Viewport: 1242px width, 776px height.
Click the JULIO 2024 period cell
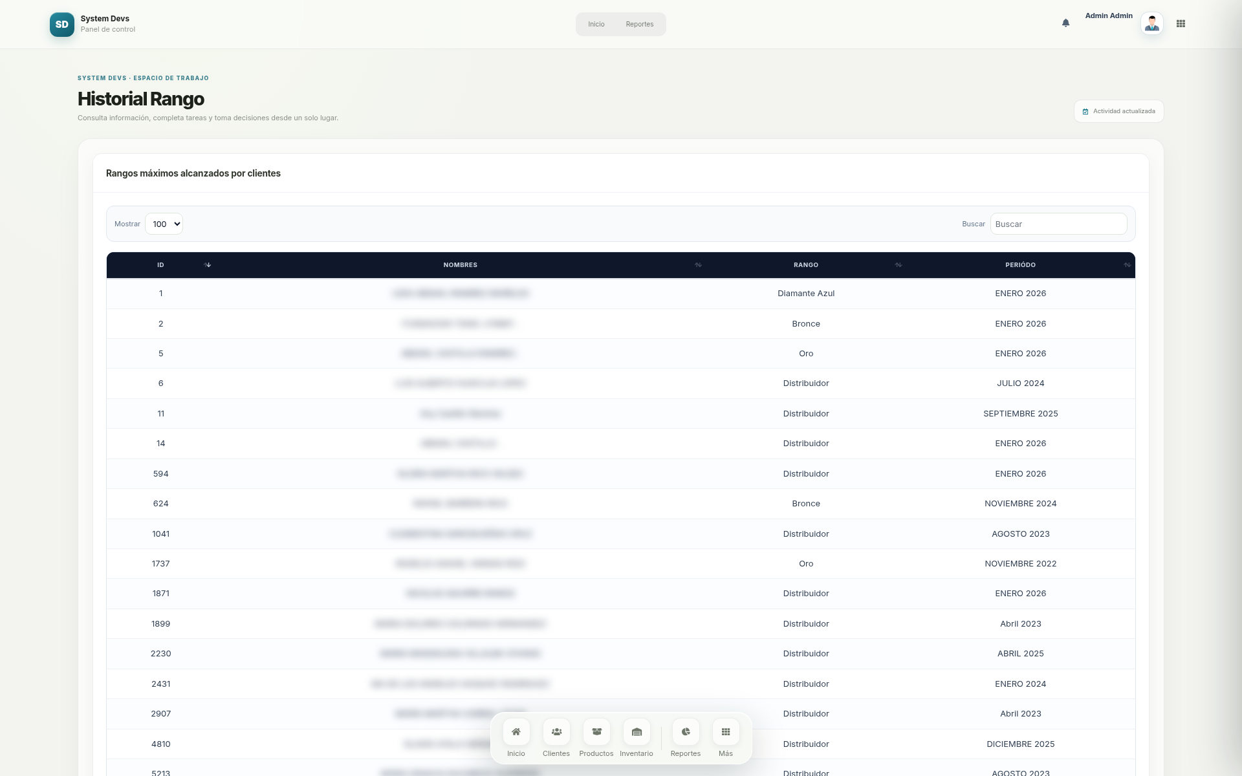tap(1021, 383)
